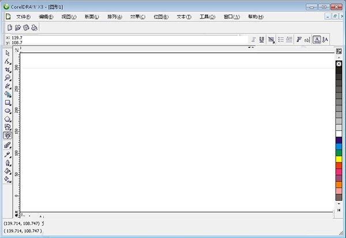Toggle the highlighted horizontal text button

[316, 39]
